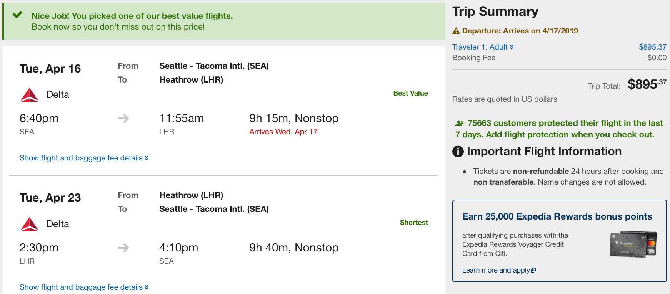The image size is (670, 294).
Task: Show flight and baggage fee details for Apr 23
Action: pyautogui.click(x=84, y=287)
